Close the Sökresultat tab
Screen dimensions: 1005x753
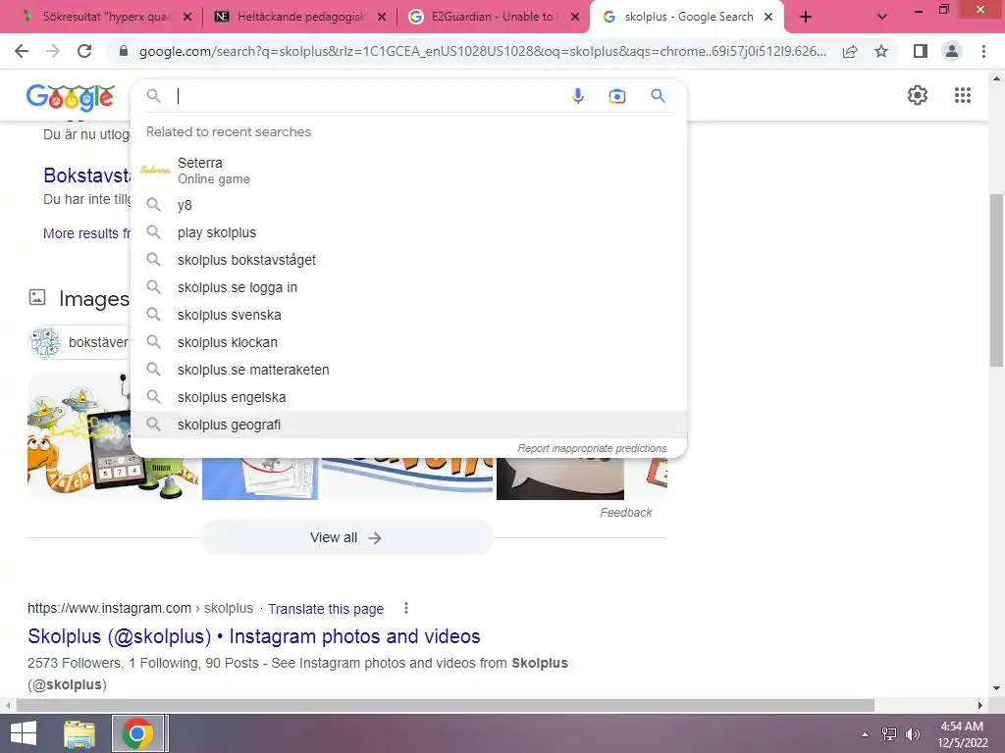click(187, 18)
